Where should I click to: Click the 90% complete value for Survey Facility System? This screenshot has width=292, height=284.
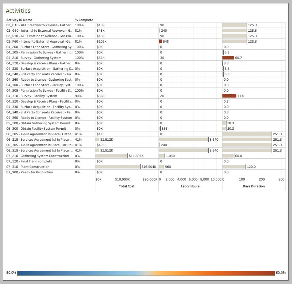point(77,96)
